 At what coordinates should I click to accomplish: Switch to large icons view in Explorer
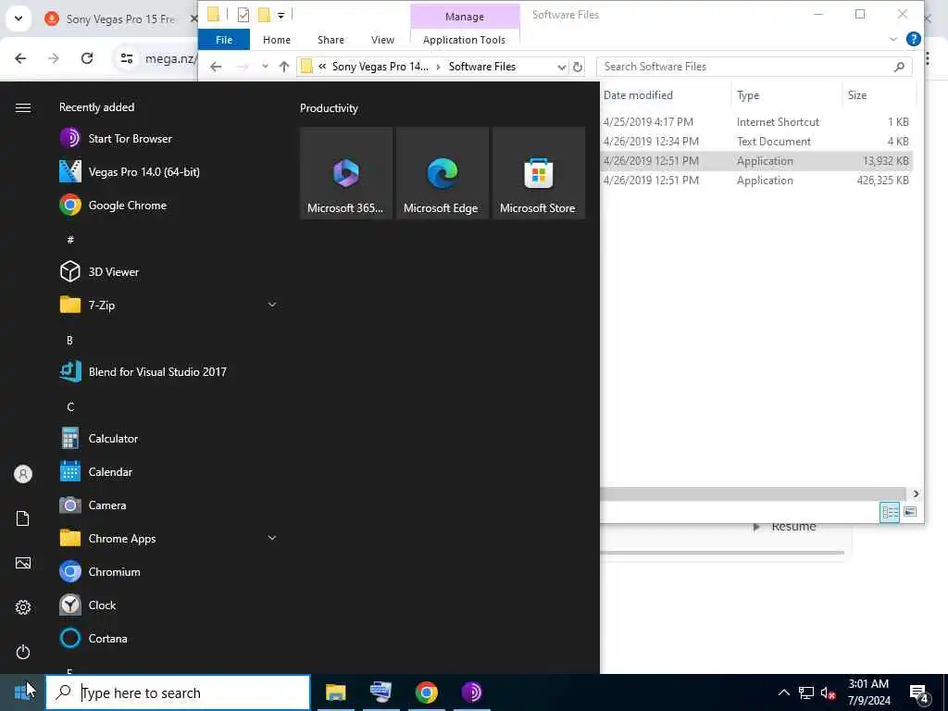910,512
